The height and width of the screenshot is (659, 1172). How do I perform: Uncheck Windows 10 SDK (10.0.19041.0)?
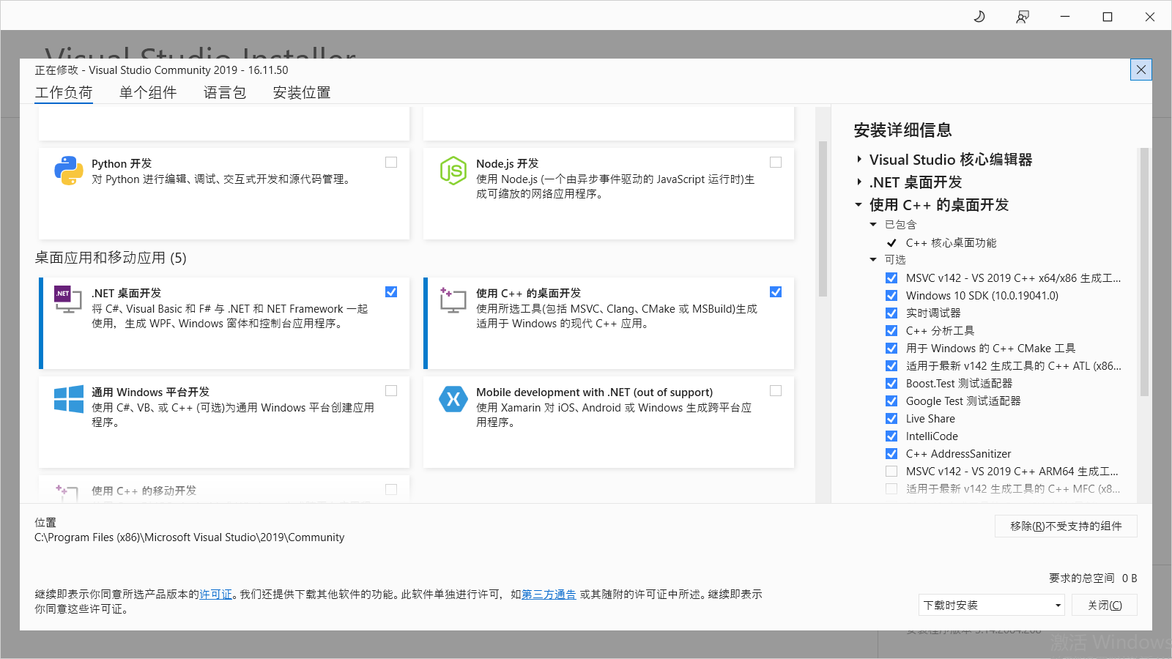[x=891, y=296]
